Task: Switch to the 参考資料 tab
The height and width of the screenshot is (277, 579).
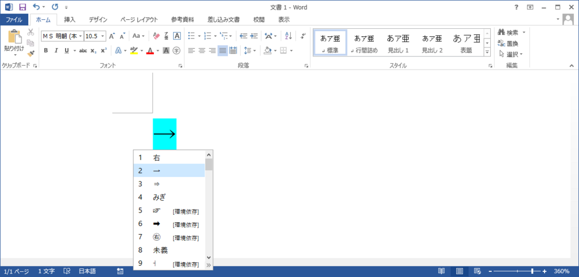Action: 183,20
